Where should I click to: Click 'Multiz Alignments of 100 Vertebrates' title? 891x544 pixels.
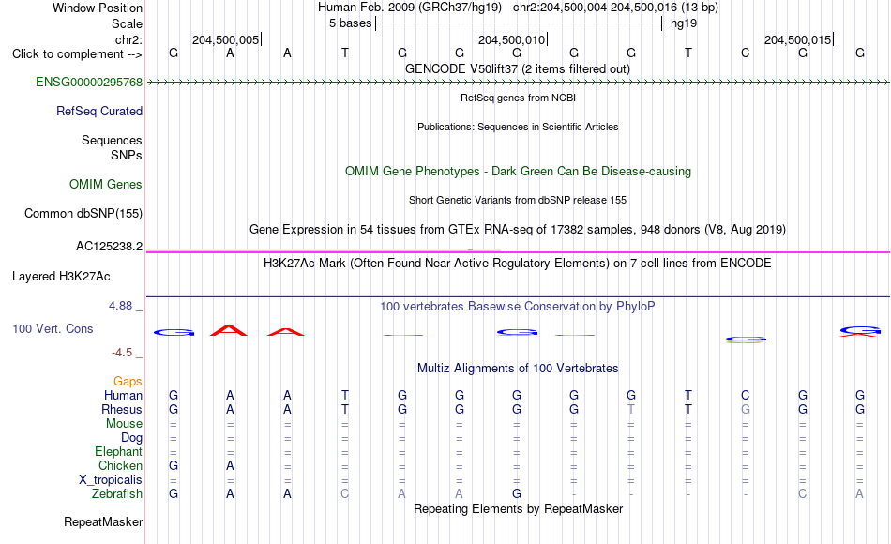[518, 369]
